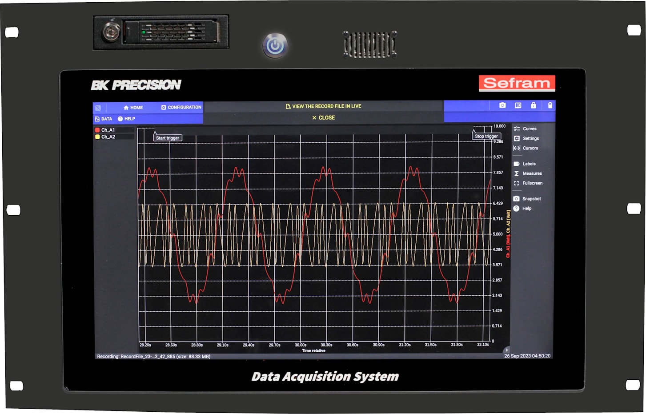Take a Snapshot from the side menu

click(x=527, y=199)
